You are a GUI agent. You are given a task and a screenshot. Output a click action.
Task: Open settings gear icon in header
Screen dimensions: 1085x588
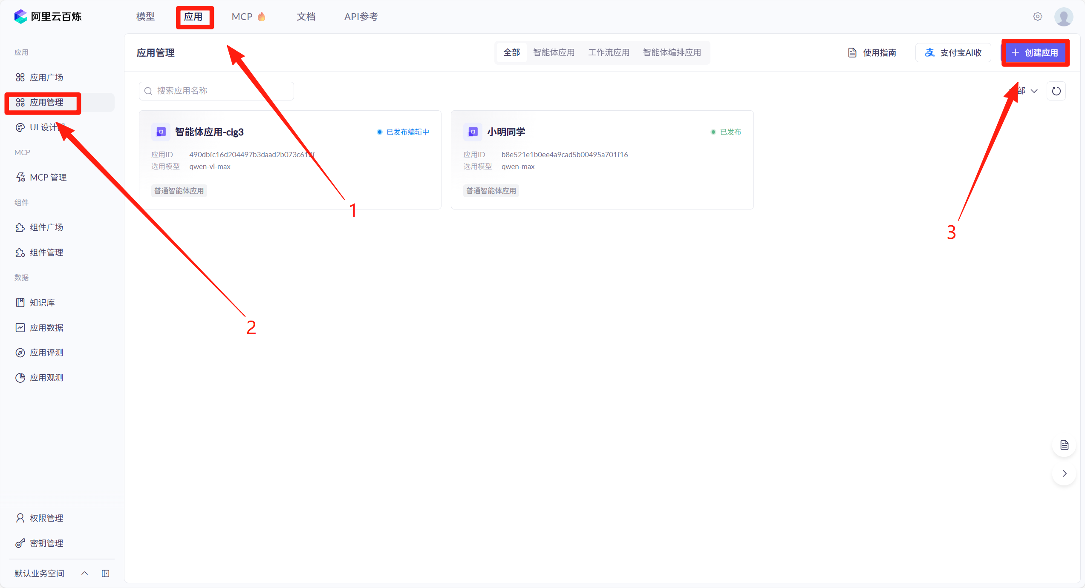pos(1038,17)
